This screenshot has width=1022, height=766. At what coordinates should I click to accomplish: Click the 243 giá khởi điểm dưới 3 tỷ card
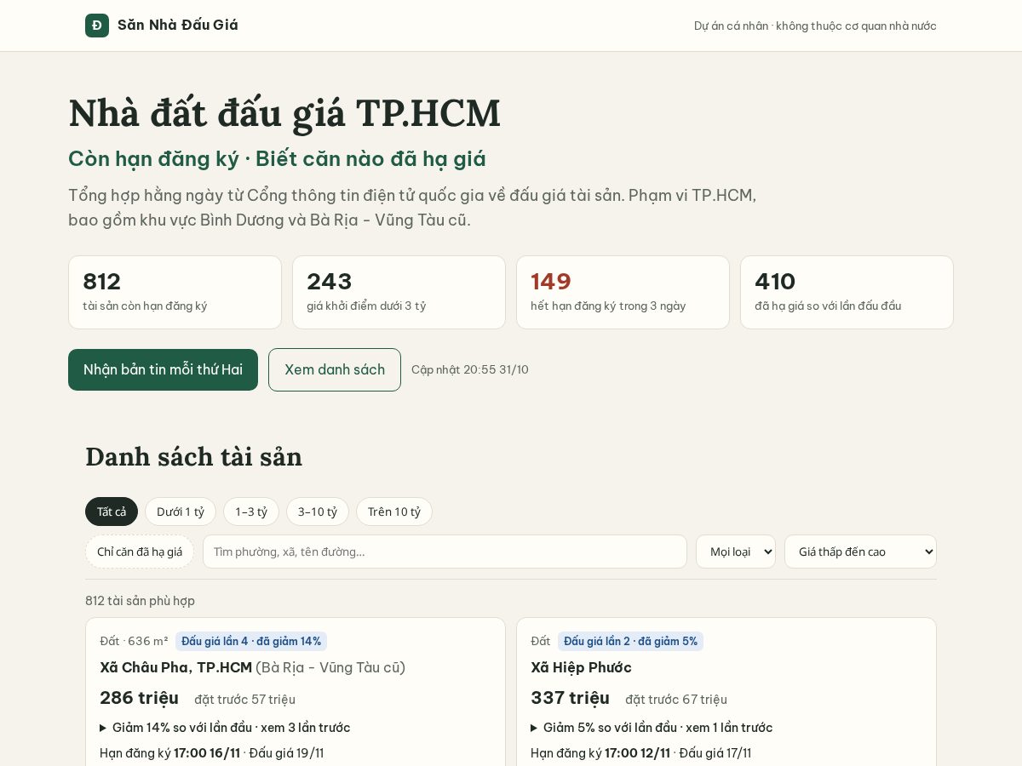[x=399, y=292]
